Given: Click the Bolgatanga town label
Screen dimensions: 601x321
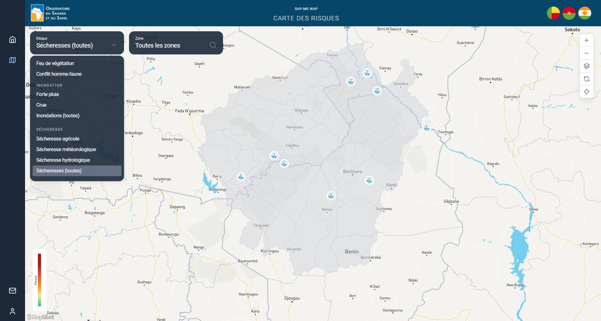Looking at the screenshot, I should click(95, 213).
